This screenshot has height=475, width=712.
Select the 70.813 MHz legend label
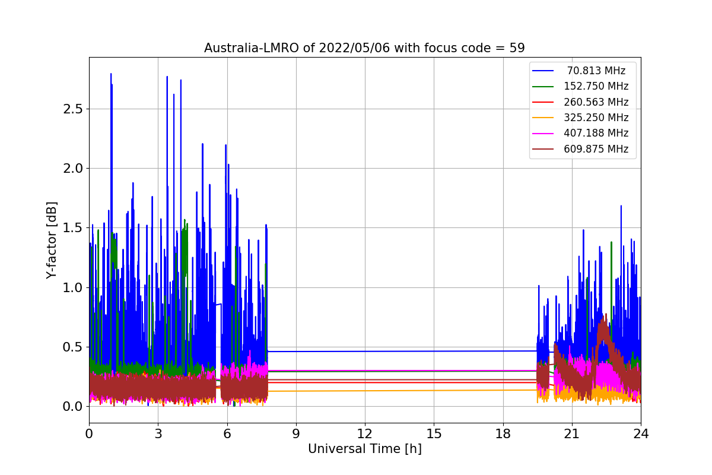(x=596, y=71)
